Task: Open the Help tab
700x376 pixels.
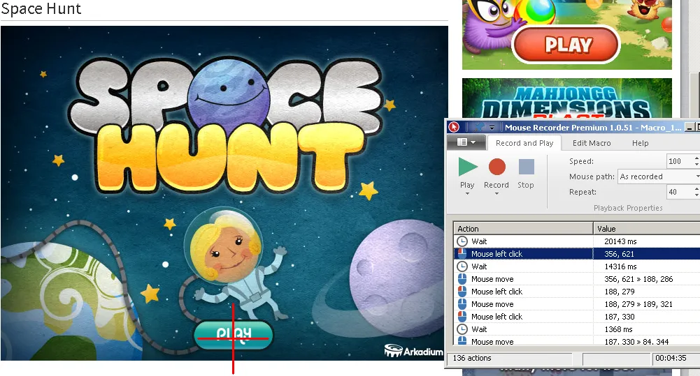Action: click(640, 143)
